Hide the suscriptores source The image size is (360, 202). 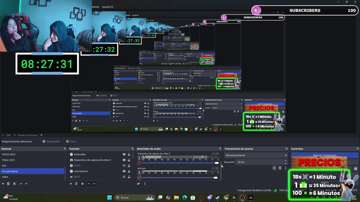click(124, 171)
